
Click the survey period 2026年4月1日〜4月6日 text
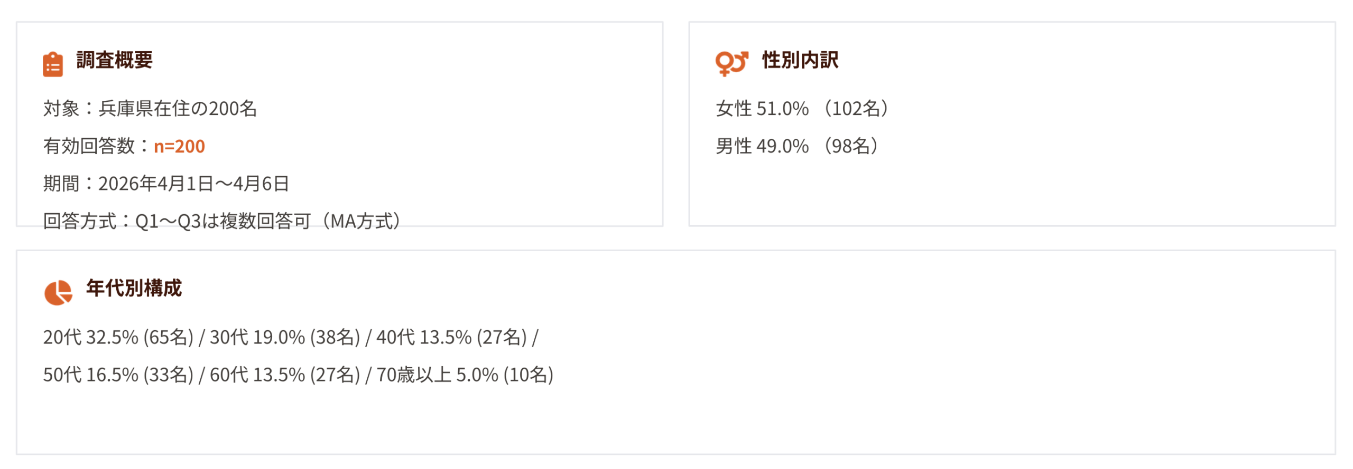pyautogui.click(x=193, y=184)
